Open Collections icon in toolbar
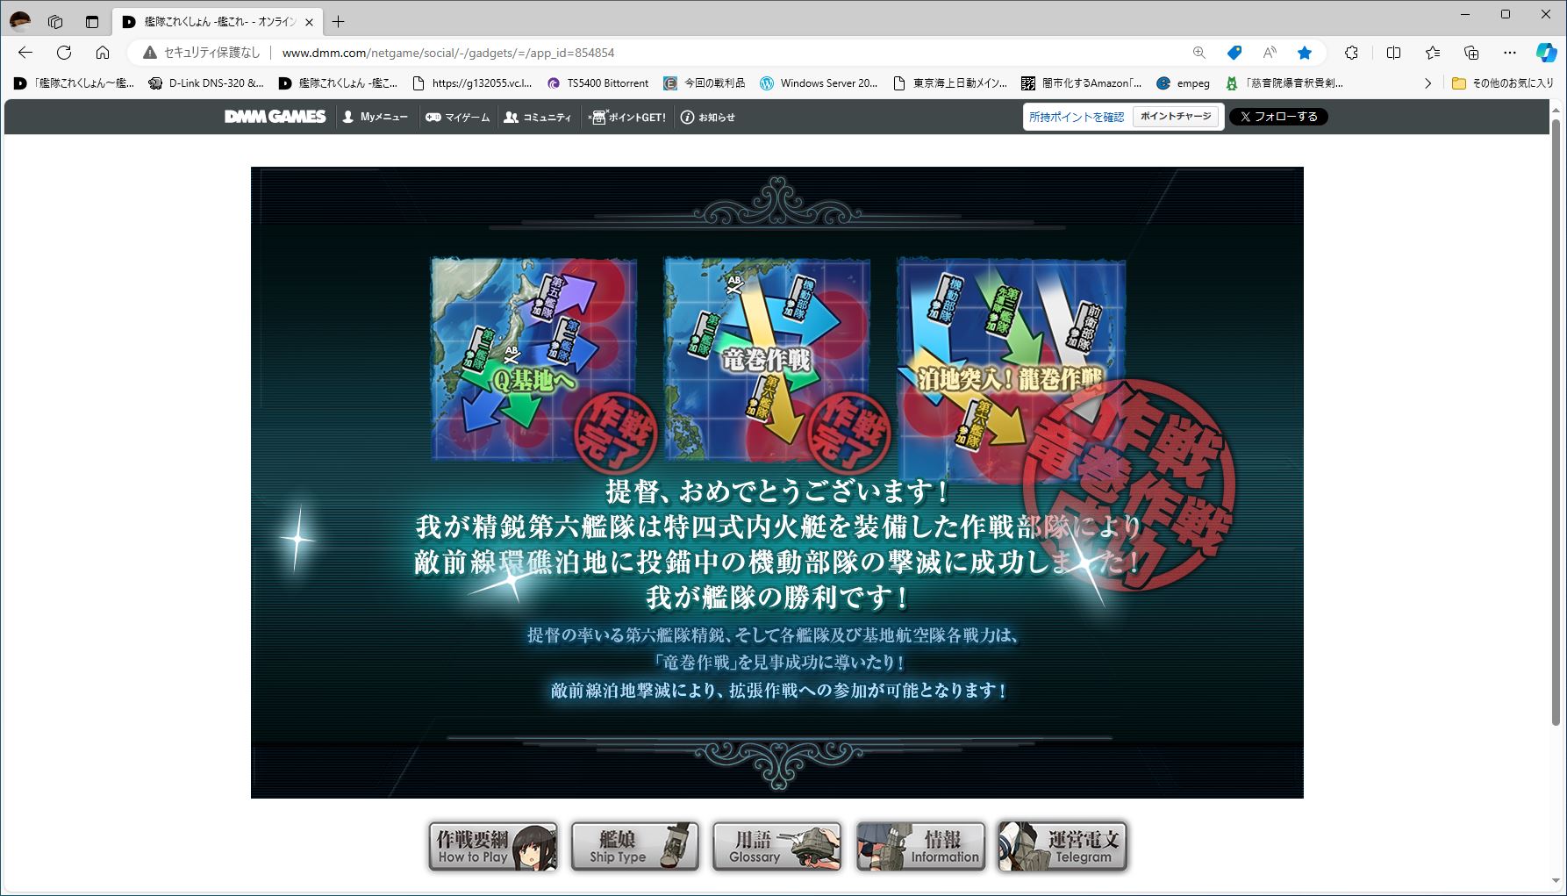The width and height of the screenshot is (1567, 896). (1471, 53)
